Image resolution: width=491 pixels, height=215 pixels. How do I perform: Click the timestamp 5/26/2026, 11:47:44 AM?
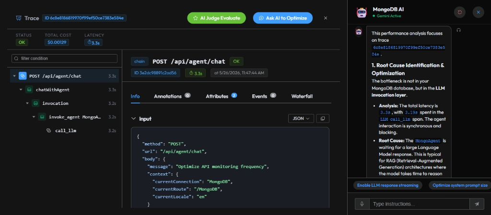coord(239,73)
